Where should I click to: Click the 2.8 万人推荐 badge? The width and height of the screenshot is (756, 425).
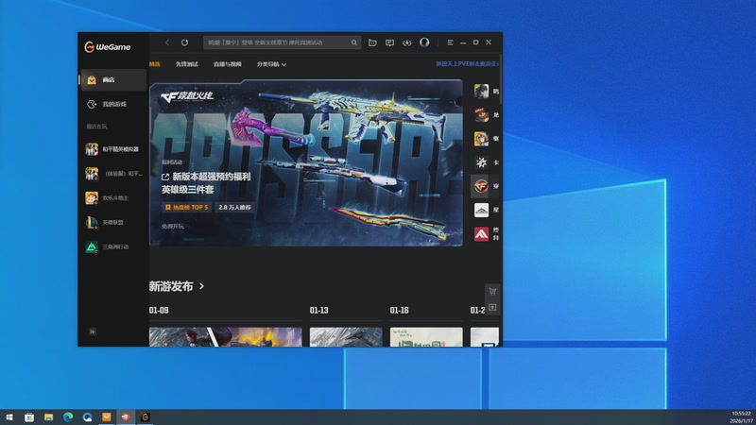coord(234,207)
